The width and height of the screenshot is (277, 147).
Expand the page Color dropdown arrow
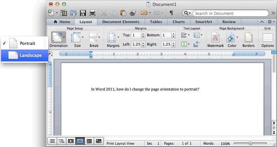(x=237, y=37)
